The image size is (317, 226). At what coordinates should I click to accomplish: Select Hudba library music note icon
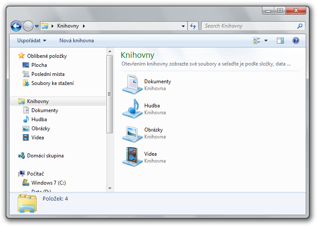click(132, 109)
